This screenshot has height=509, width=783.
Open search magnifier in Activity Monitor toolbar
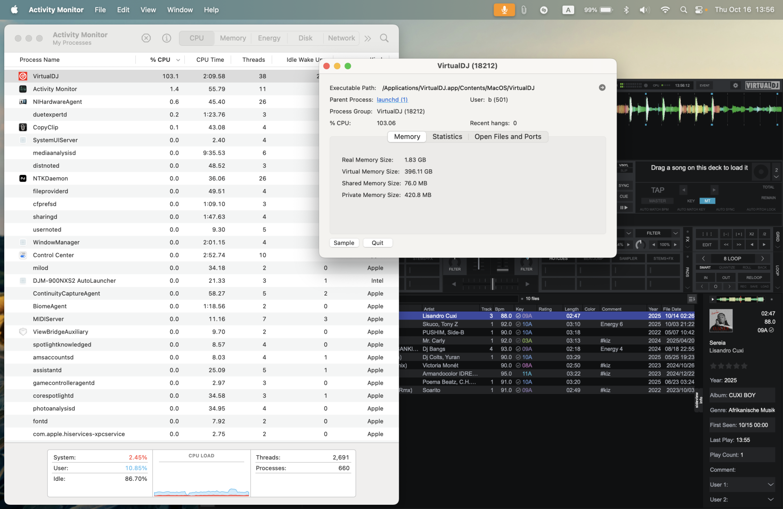click(384, 38)
